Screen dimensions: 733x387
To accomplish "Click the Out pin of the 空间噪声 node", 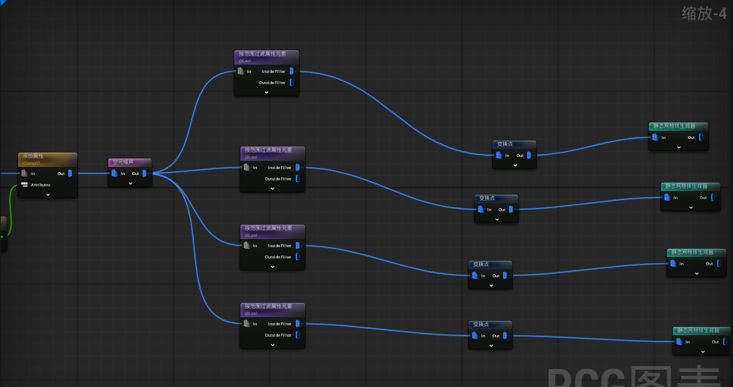I will tap(144, 173).
